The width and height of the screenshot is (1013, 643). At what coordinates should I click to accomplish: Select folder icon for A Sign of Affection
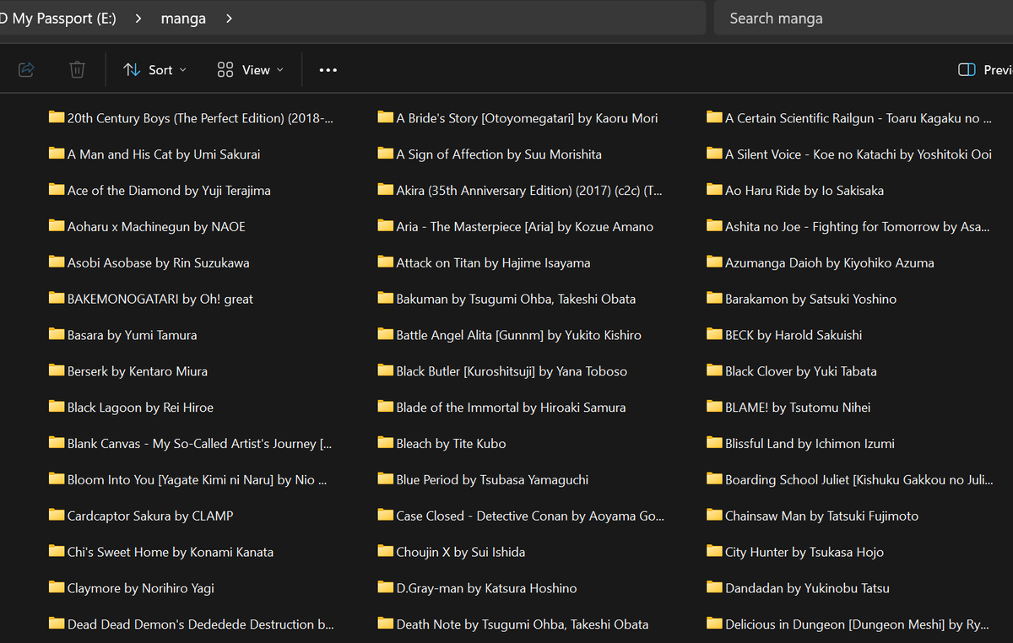386,154
